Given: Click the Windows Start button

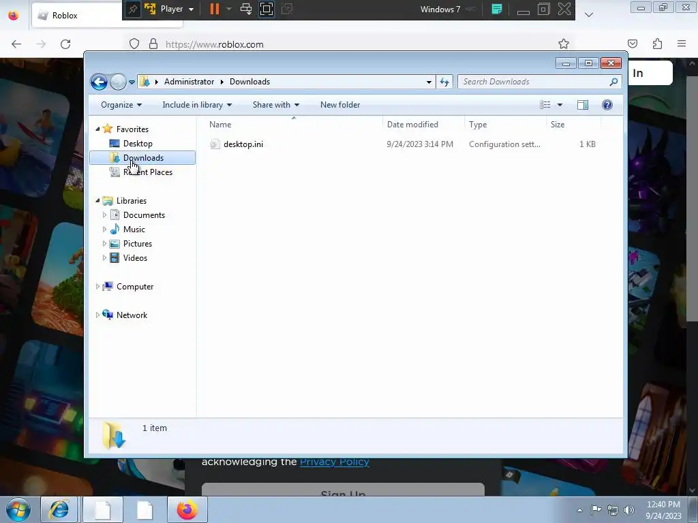Looking at the screenshot, I should (x=18, y=509).
